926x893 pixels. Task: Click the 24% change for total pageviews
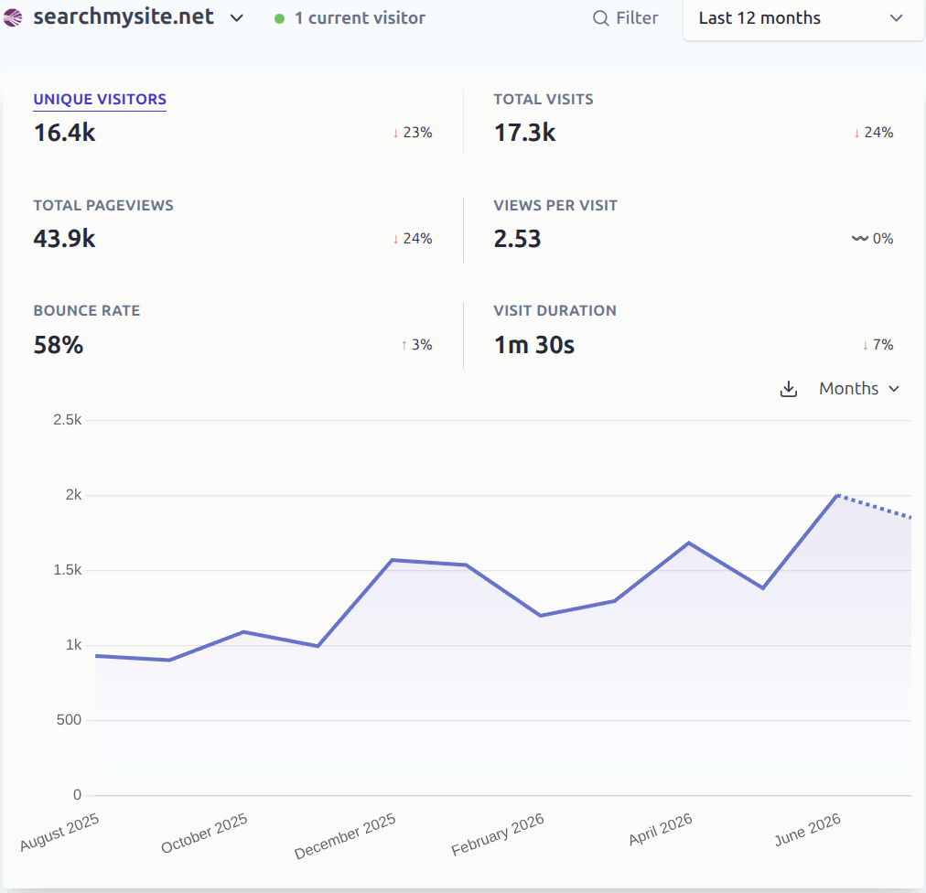coord(413,239)
